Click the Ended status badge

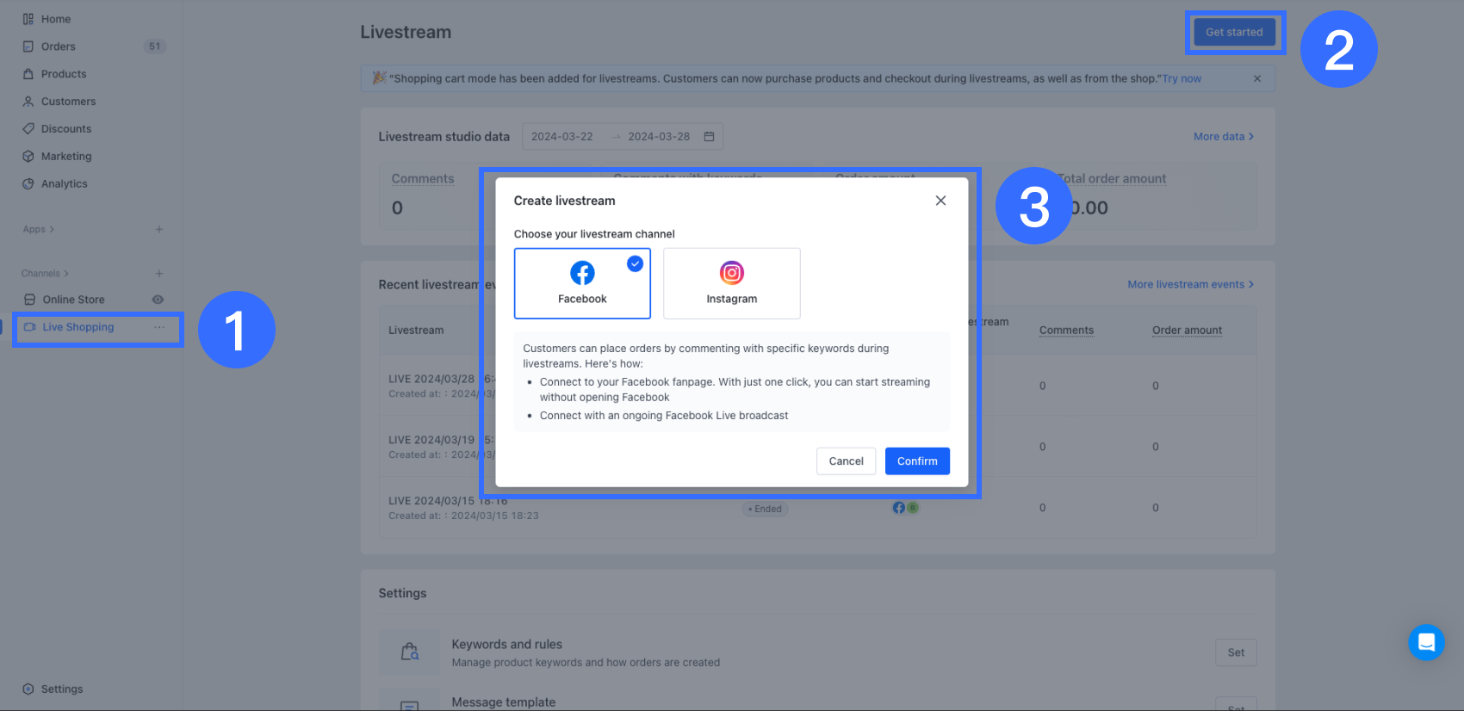[766, 509]
